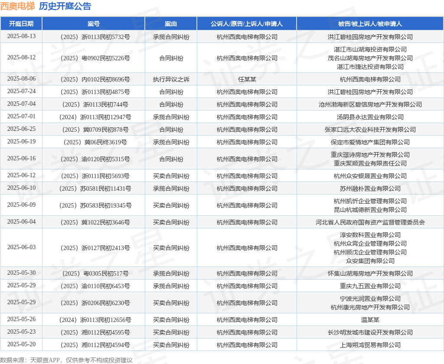
Task: Click defendant 怀集山湖海房地产开发有限公司
Action: [370, 273]
